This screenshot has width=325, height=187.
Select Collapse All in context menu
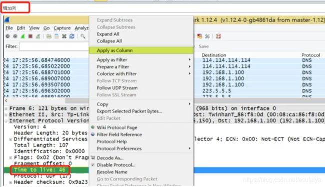109,41
